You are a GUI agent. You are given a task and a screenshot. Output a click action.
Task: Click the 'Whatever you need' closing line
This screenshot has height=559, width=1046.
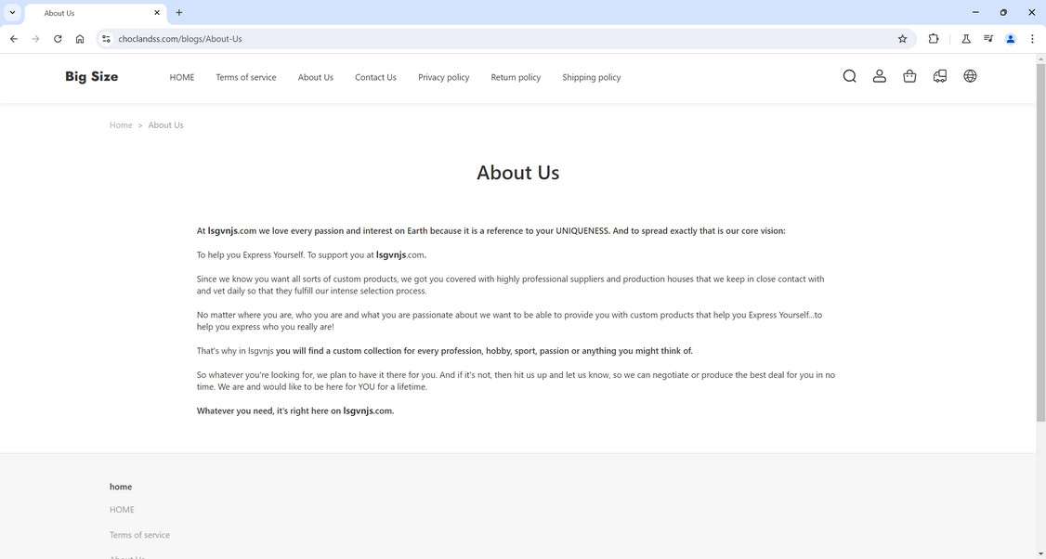pos(295,411)
